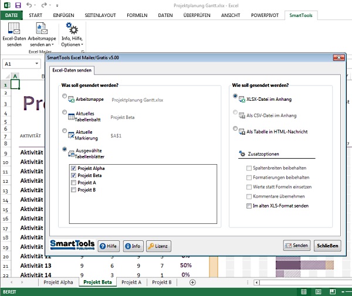This screenshot has width=352, height=296.
Task: Navigate to previous sheet tab arrow
Action: coord(12,283)
